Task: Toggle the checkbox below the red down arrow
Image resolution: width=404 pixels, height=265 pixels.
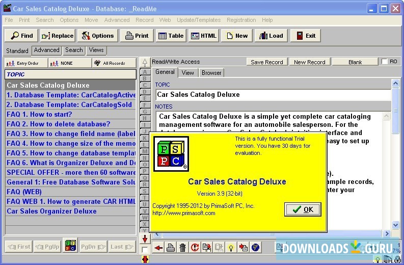Action: coord(145,250)
